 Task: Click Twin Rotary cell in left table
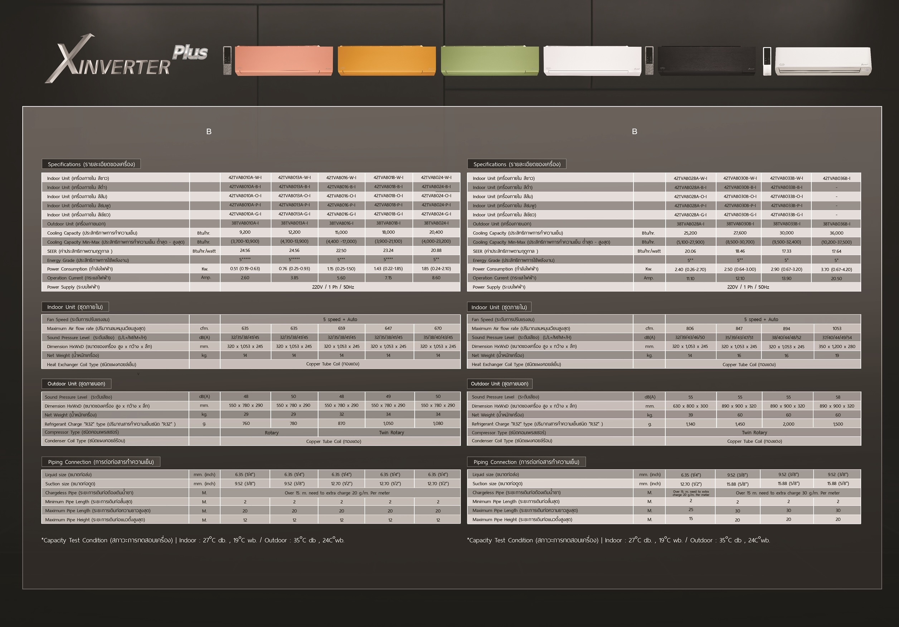(391, 433)
